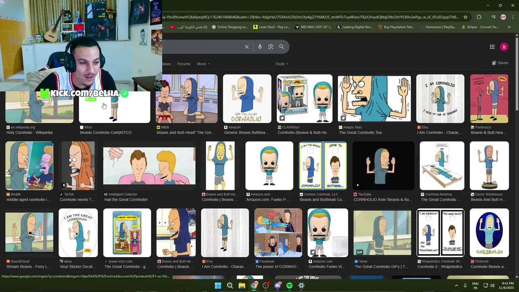
Task: Expand the More search filters dropdown
Action: coord(203,64)
